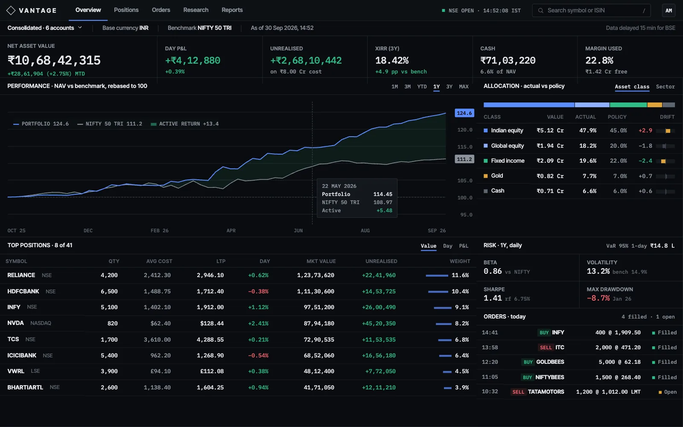
Task: Click the Active Return legend marker
Action: pos(154,124)
